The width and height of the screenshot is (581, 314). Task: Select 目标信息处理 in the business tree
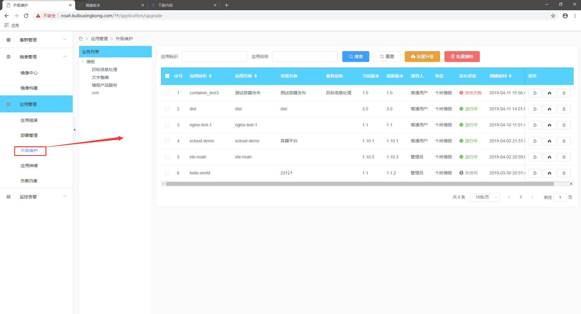click(105, 70)
